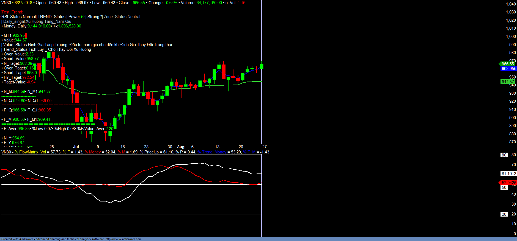Click the % FlowMatrix_Vol indicator title
517x241 pixels.
(30, 152)
